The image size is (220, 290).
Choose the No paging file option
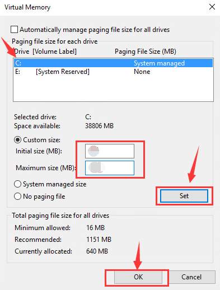pos(17,197)
